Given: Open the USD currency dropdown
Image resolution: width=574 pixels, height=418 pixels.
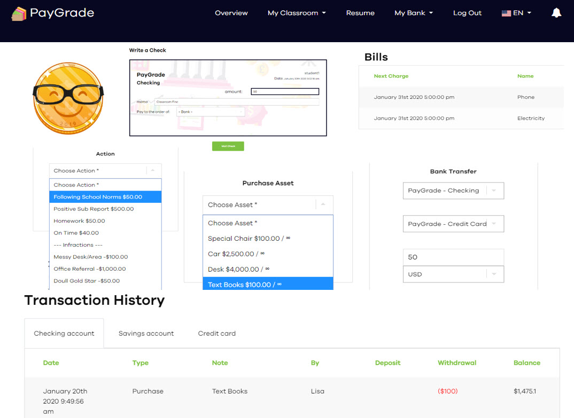Looking at the screenshot, I should click(453, 274).
